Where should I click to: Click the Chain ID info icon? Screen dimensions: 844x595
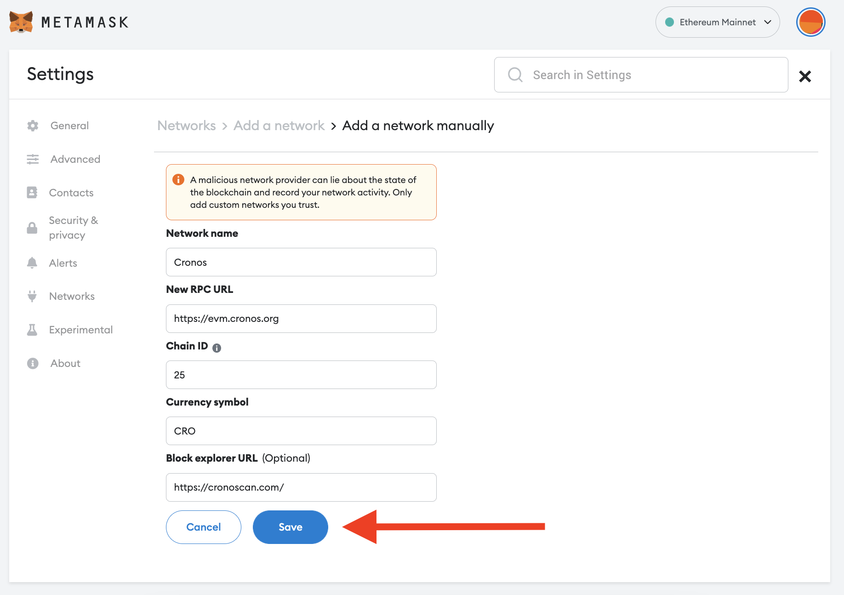point(217,348)
